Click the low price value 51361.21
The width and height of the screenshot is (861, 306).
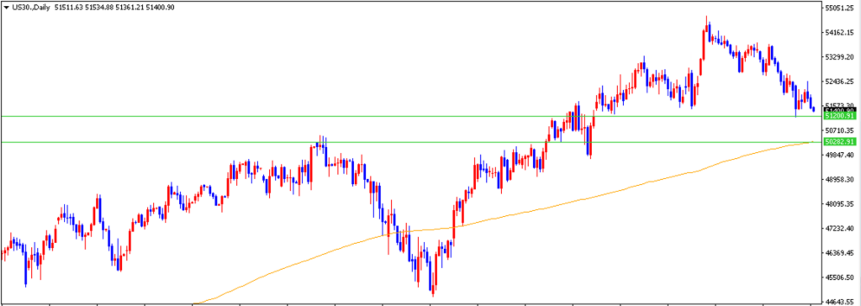pyautogui.click(x=129, y=8)
